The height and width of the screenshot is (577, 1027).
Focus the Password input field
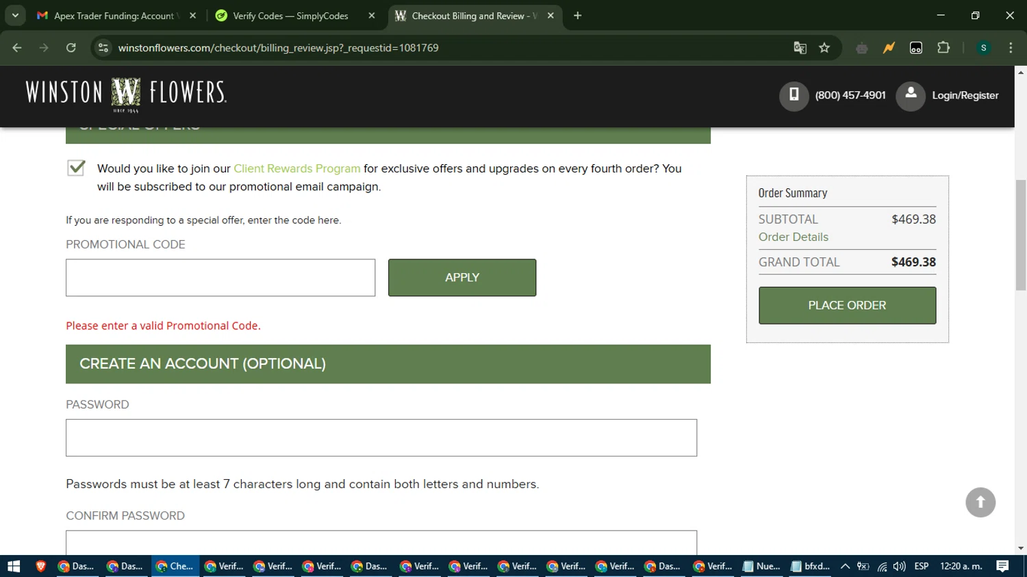381,437
